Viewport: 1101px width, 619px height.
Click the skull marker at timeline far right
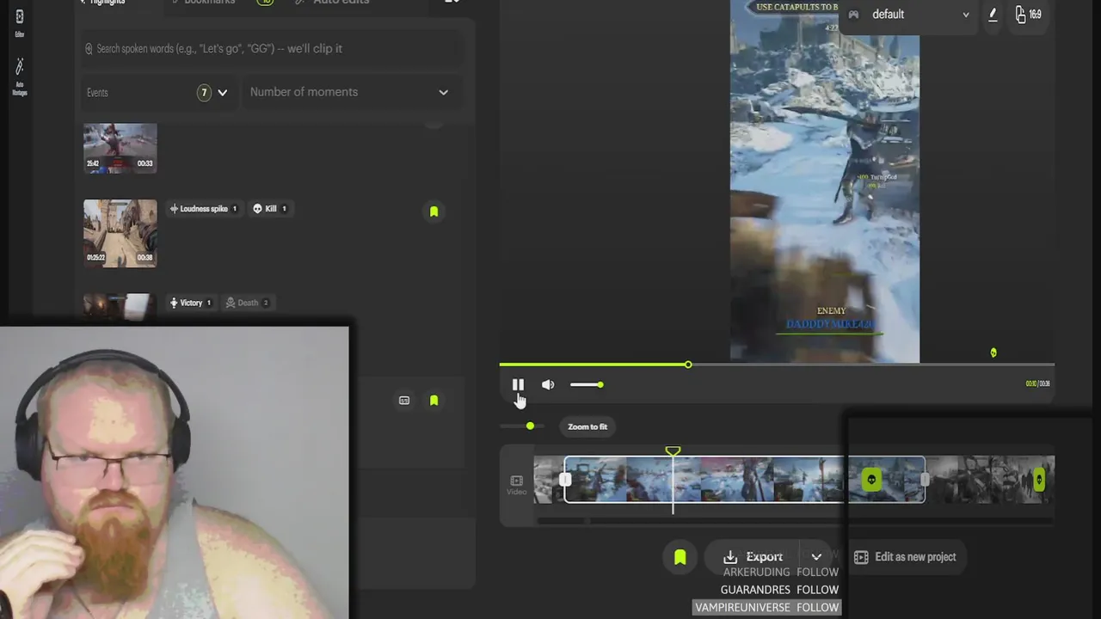tap(1039, 479)
